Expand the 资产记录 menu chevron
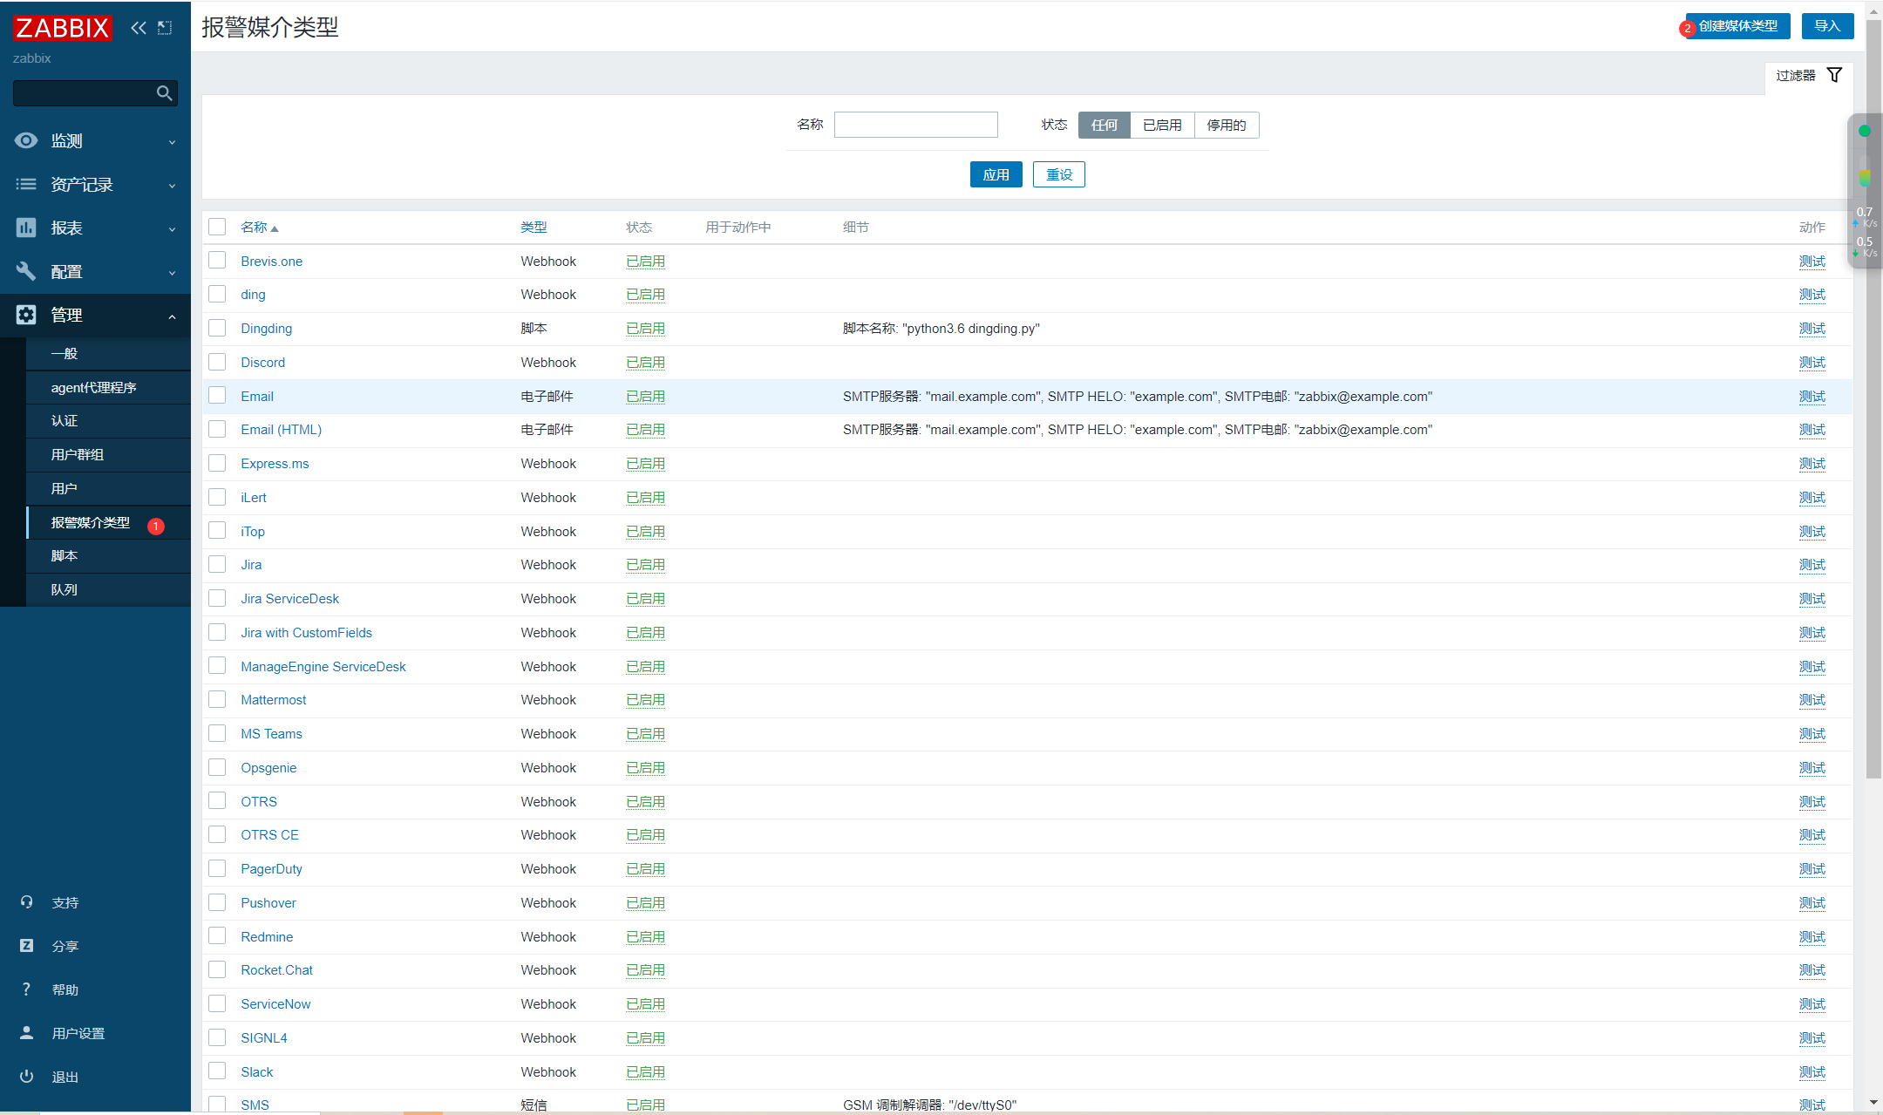The height and width of the screenshot is (1115, 1883). 172,186
